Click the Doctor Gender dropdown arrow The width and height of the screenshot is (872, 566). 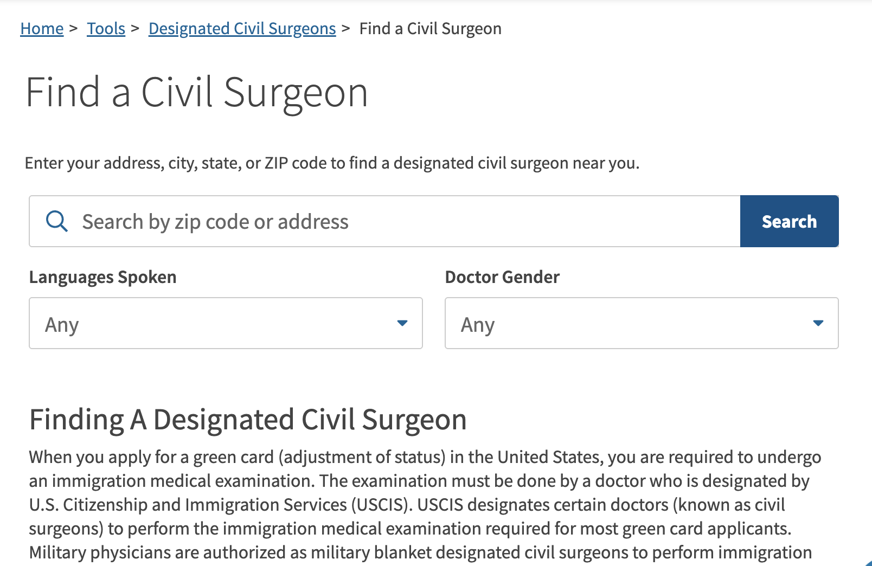pos(818,323)
